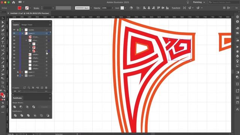Viewport: 240px width, 135px height.
Task: Open Edit Toolbar three-dots button
Action: [x=3, y=112]
